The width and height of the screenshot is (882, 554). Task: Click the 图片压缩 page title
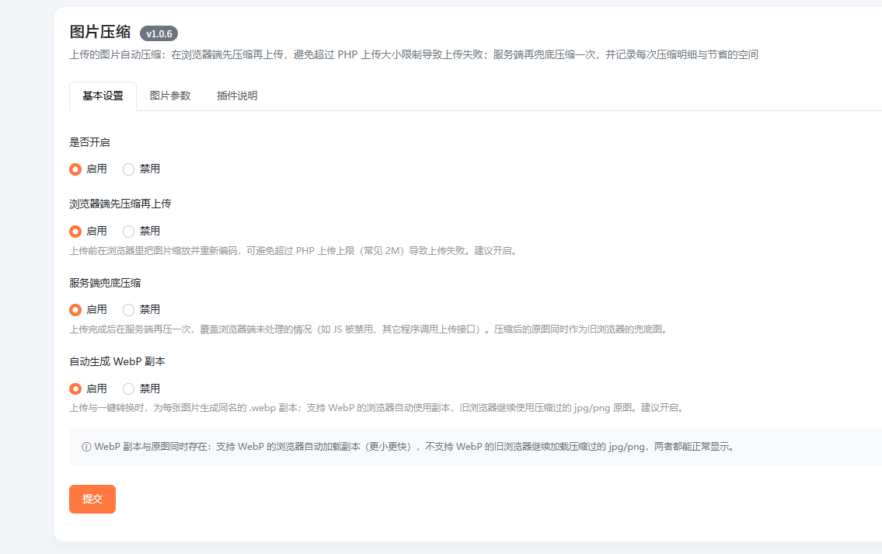100,32
